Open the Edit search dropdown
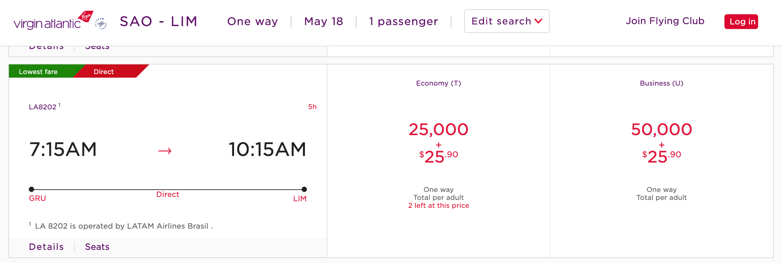Screen dimensions: 782x263 coord(507,21)
